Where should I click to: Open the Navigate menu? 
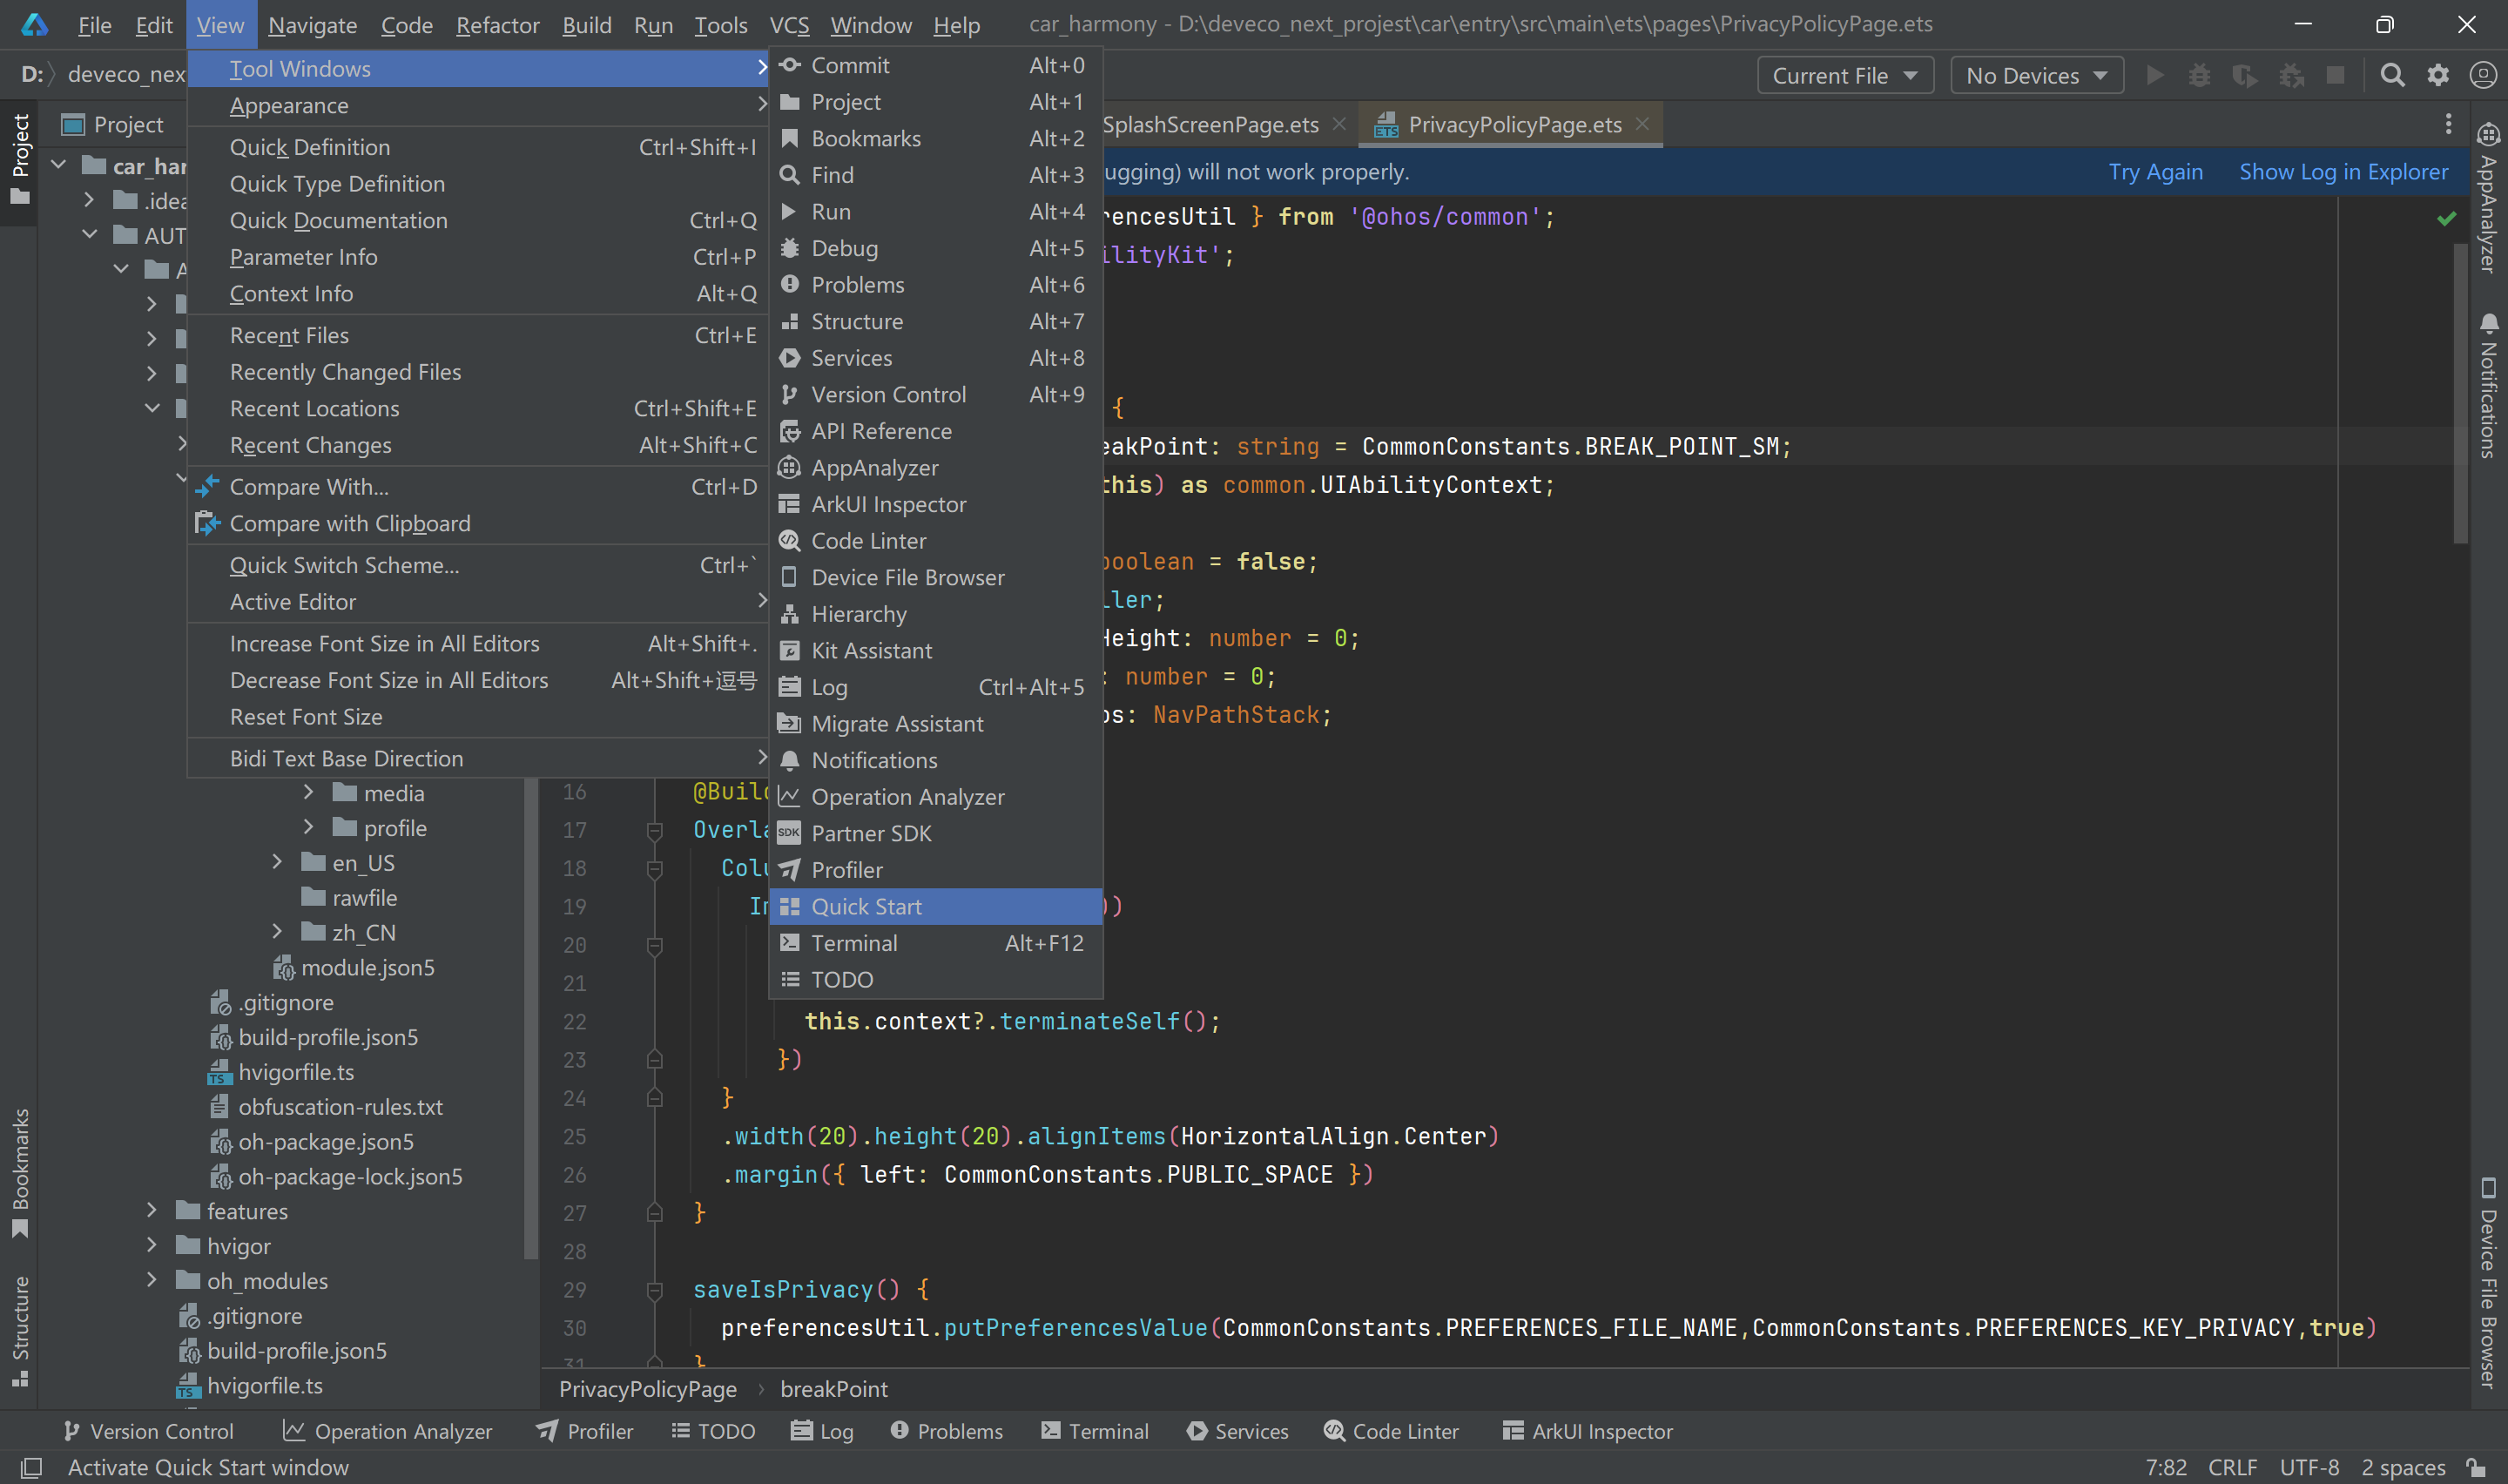[x=313, y=25]
